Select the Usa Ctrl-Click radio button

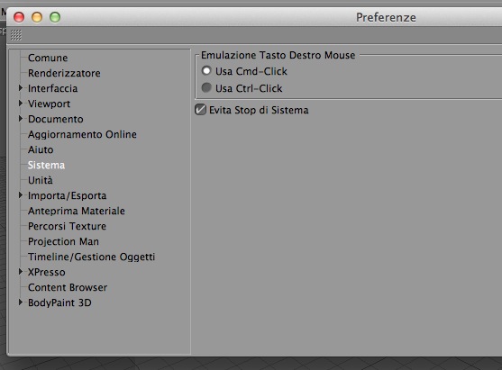coord(206,87)
